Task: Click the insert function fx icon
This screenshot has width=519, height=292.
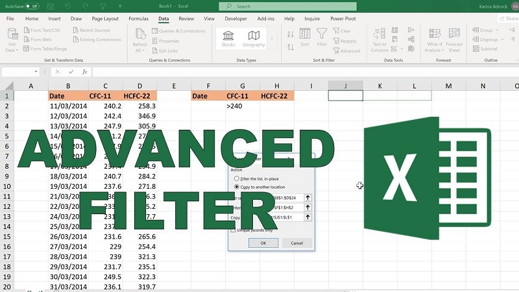Action: 84,72
